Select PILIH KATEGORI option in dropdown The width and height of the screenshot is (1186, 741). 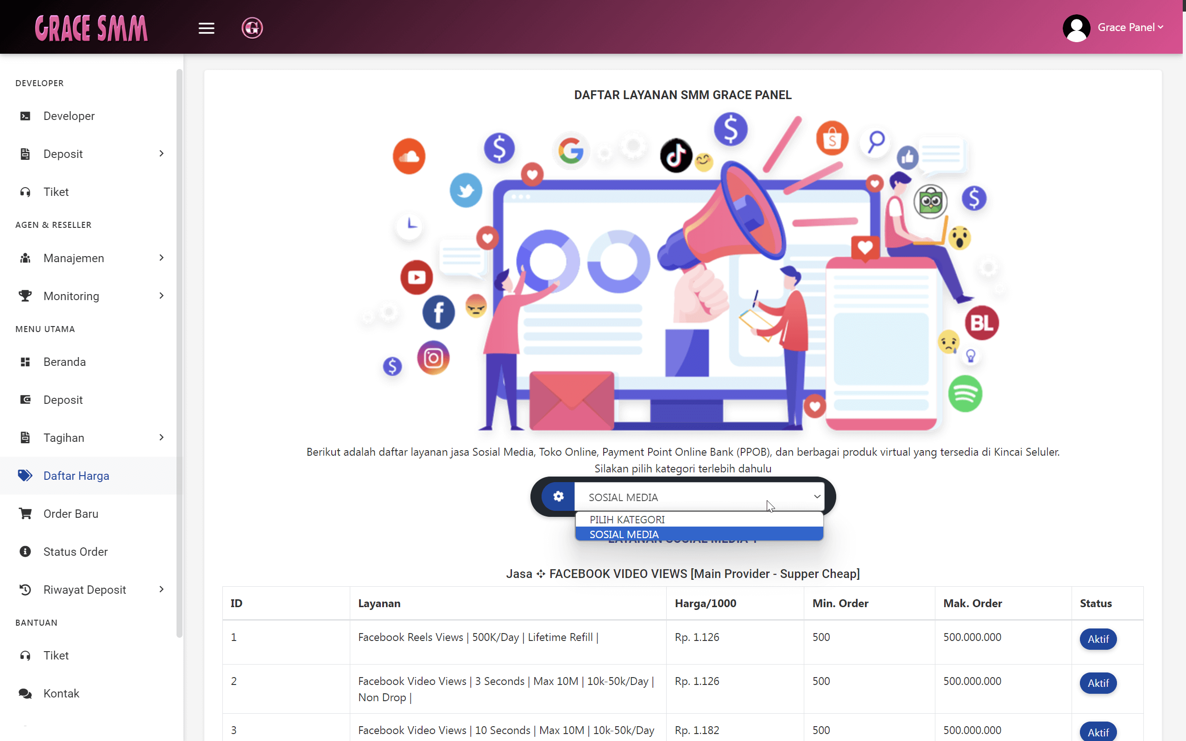pyautogui.click(x=627, y=520)
